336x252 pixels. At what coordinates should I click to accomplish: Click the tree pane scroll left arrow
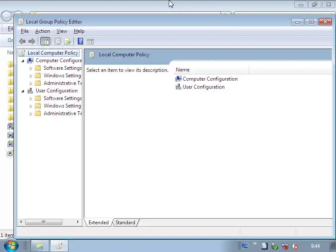pos(21,222)
